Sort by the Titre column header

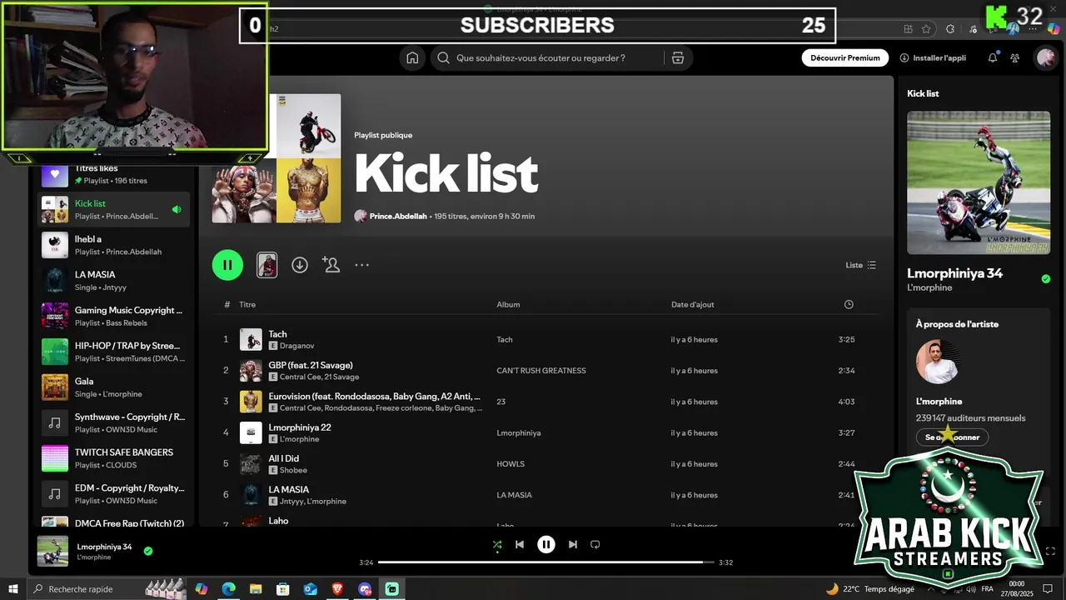[x=247, y=304]
